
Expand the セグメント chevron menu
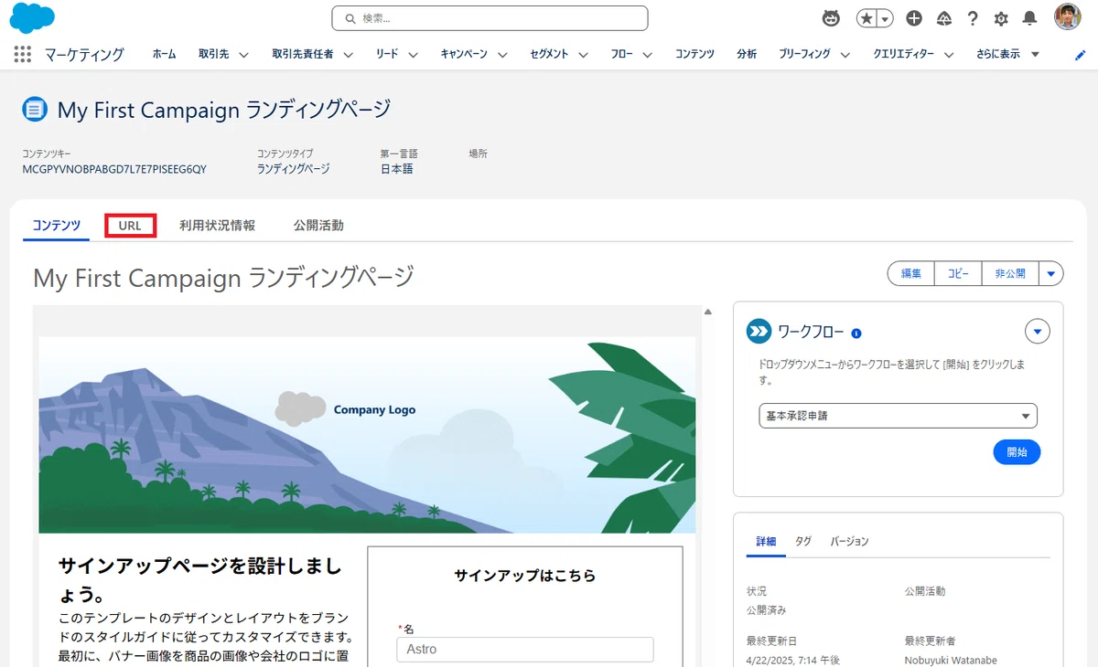[x=583, y=55]
